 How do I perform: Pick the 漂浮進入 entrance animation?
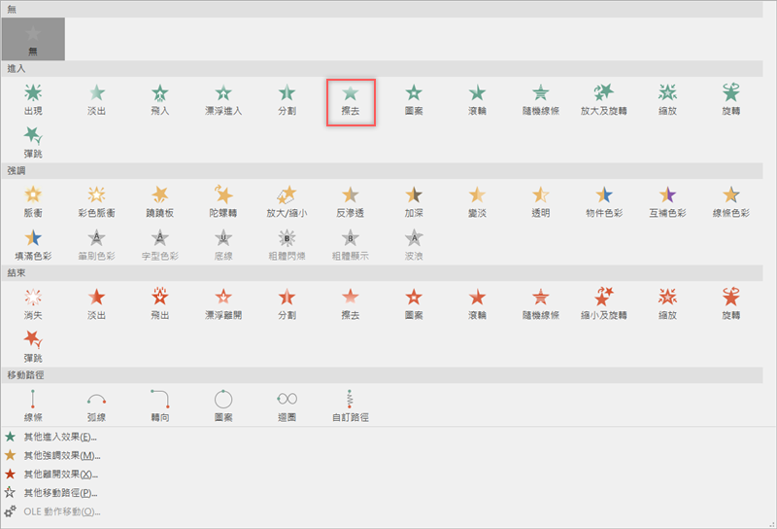tap(223, 99)
